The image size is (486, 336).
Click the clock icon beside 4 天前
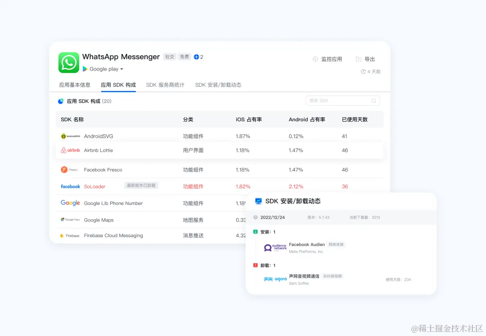(363, 72)
